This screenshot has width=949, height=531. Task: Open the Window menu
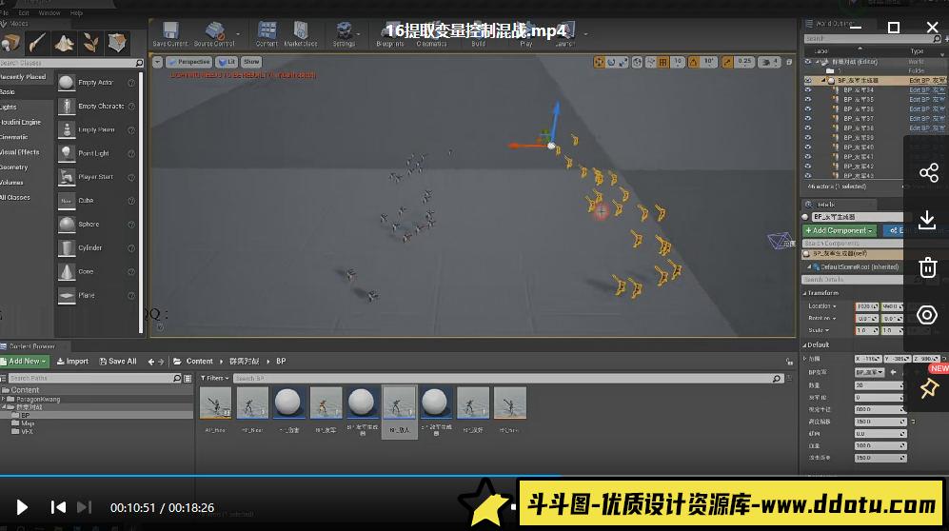coord(49,12)
